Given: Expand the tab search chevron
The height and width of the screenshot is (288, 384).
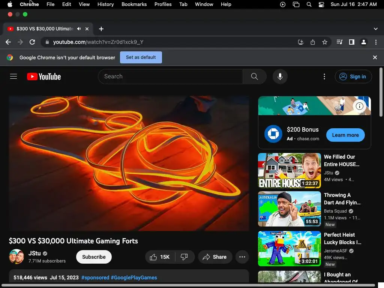Looking at the screenshot, I should (376, 29).
